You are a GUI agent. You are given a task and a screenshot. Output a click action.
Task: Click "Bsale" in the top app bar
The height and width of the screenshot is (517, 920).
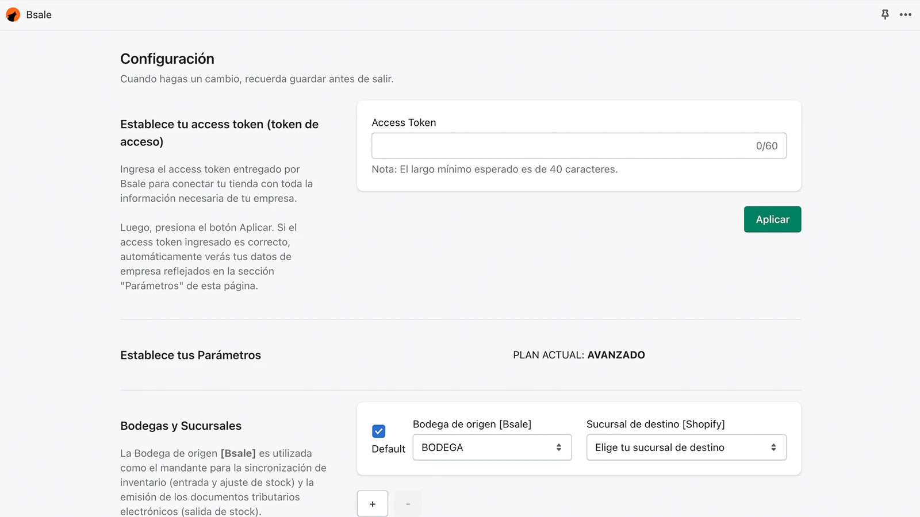coord(39,14)
